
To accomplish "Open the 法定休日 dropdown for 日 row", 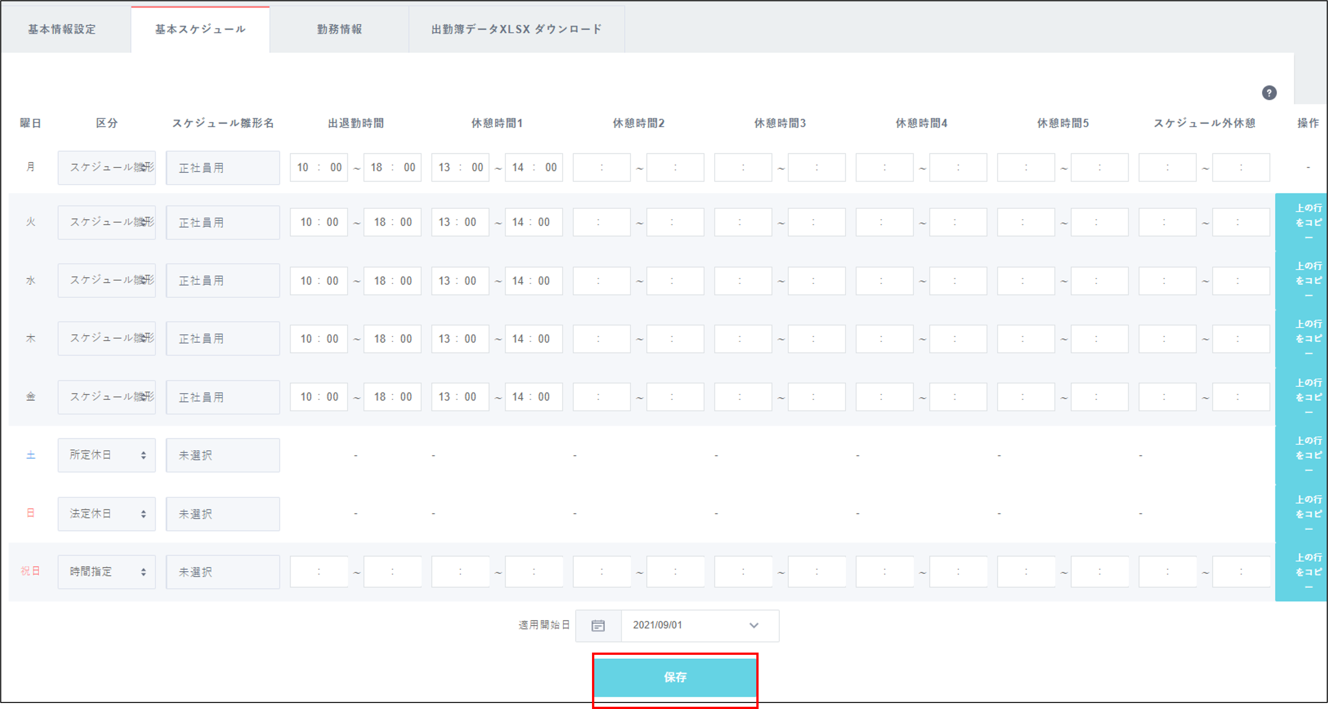I will (107, 513).
